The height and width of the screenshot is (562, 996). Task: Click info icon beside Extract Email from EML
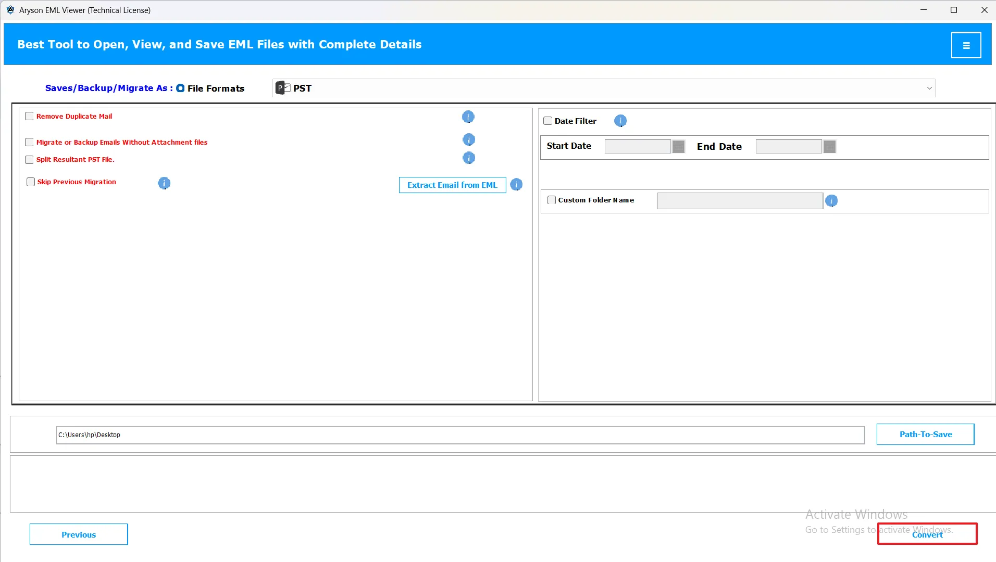pos(516,185)
